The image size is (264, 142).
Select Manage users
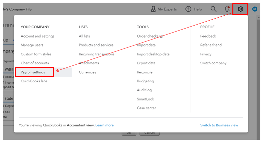32,45
